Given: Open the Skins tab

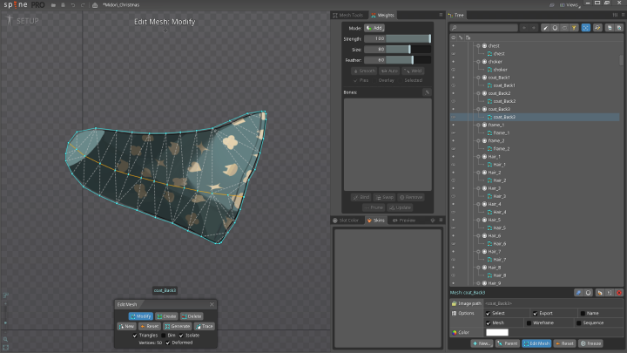Looking at the screenshot, I should (x=376, y=221).
